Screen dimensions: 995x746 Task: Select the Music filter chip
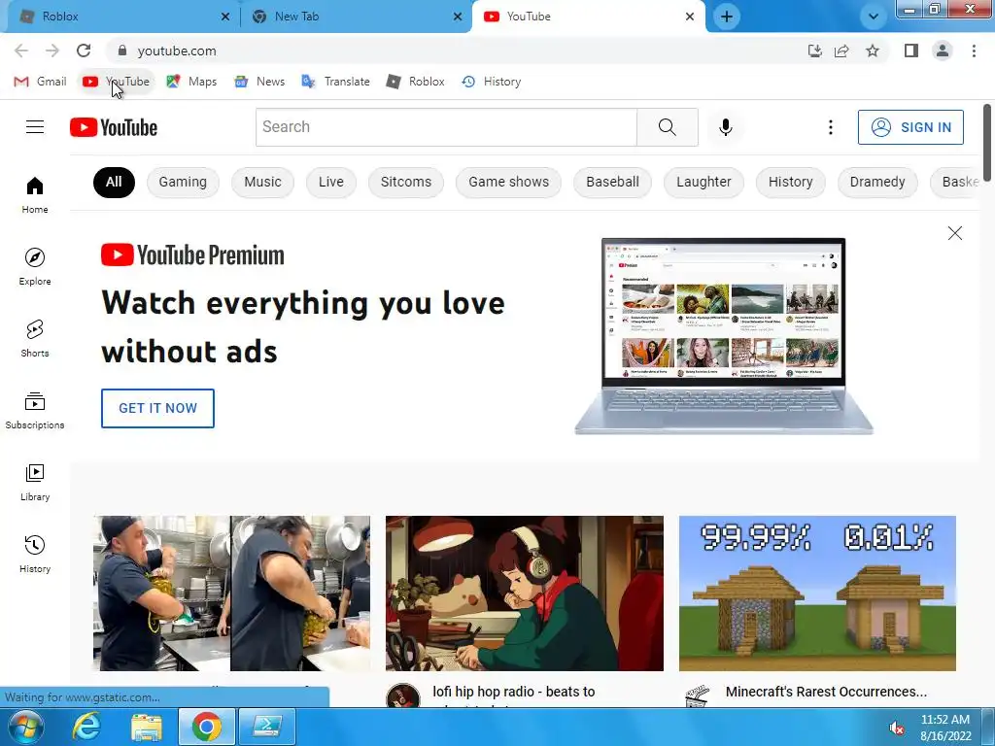tap(262, 182)
